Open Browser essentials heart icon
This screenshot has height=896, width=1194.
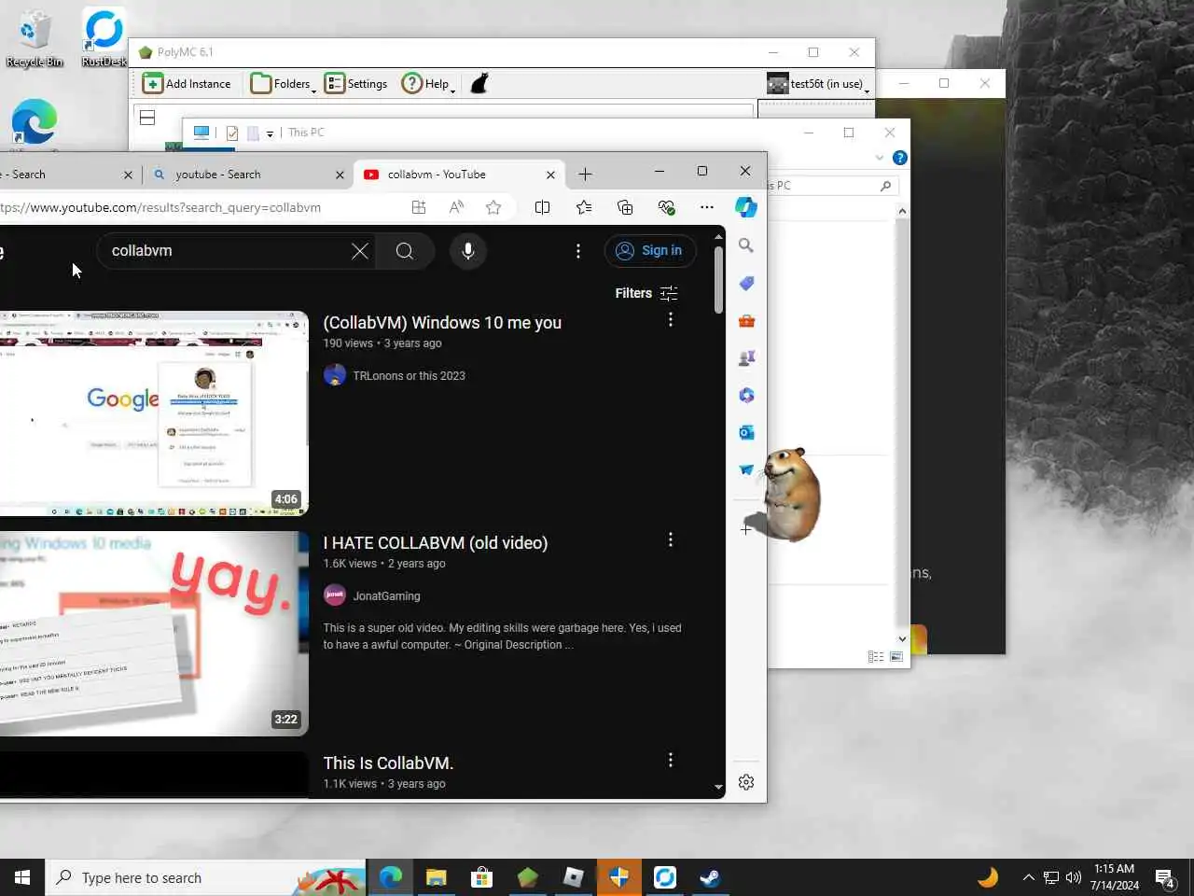[x=666, y=207]
